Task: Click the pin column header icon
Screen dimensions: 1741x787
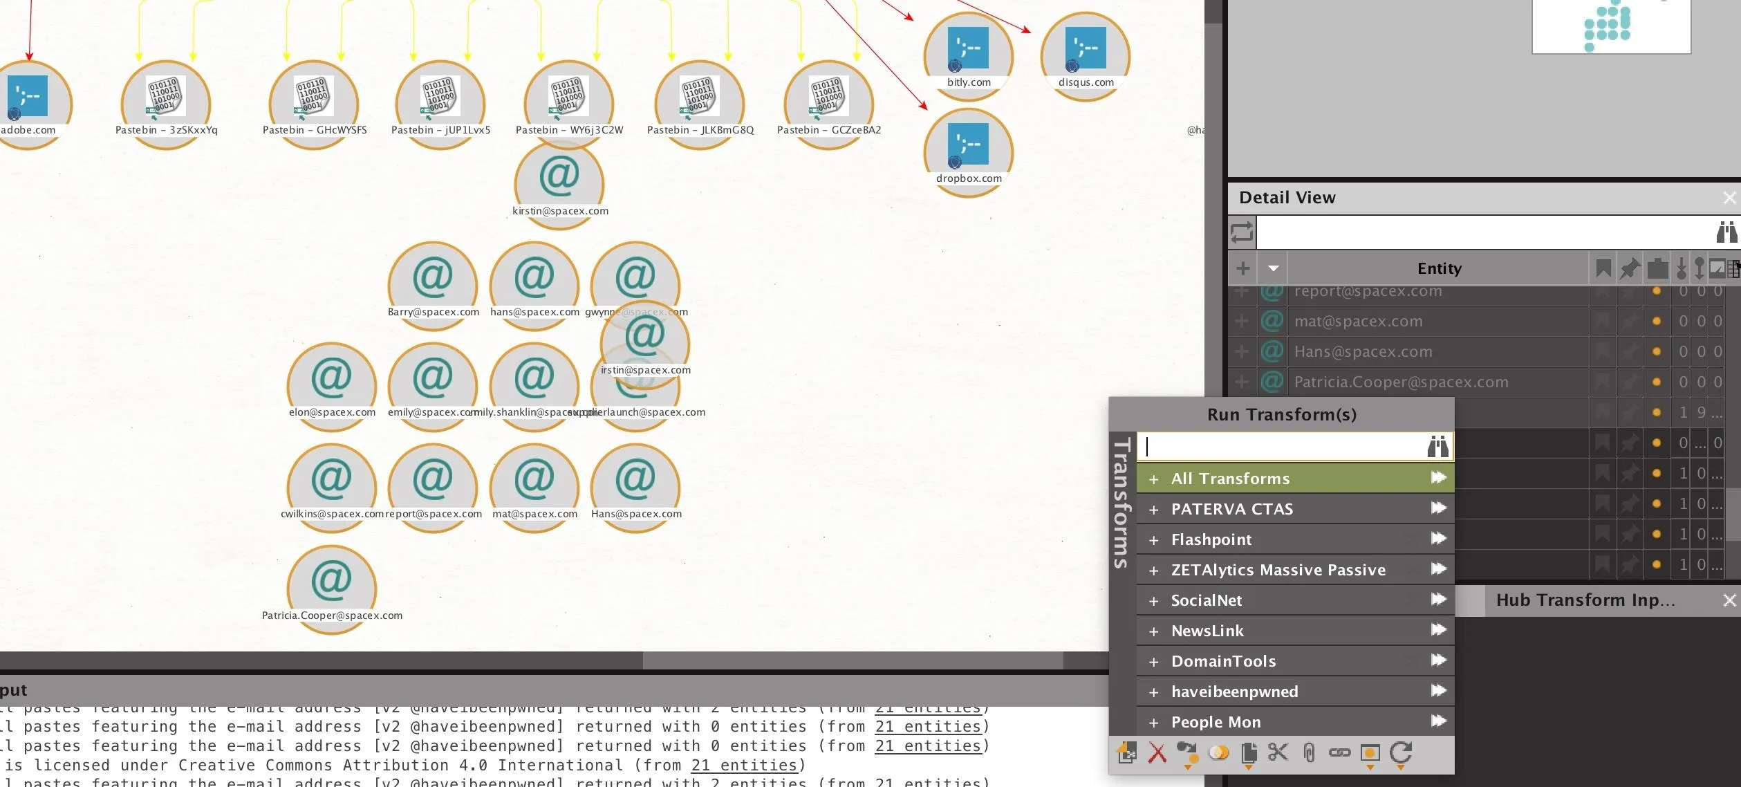Action: click(1630, 268)
